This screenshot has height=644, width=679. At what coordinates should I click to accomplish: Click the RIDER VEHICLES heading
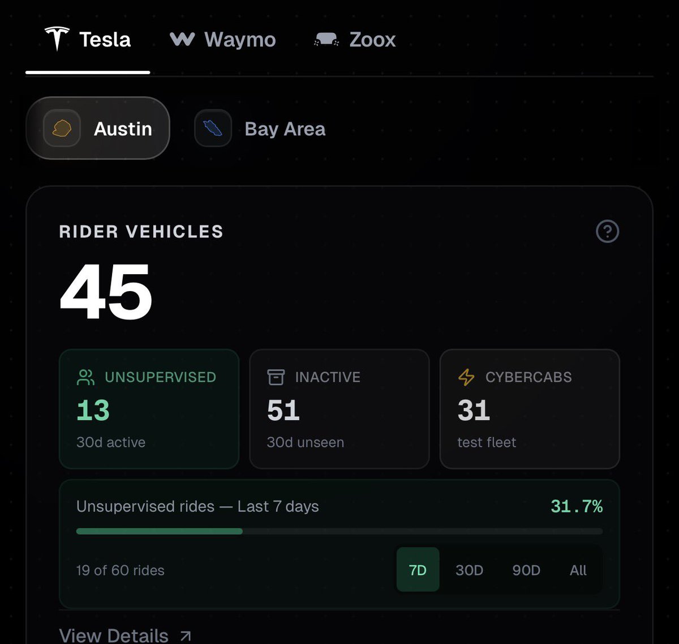click(x=141, y=232)
